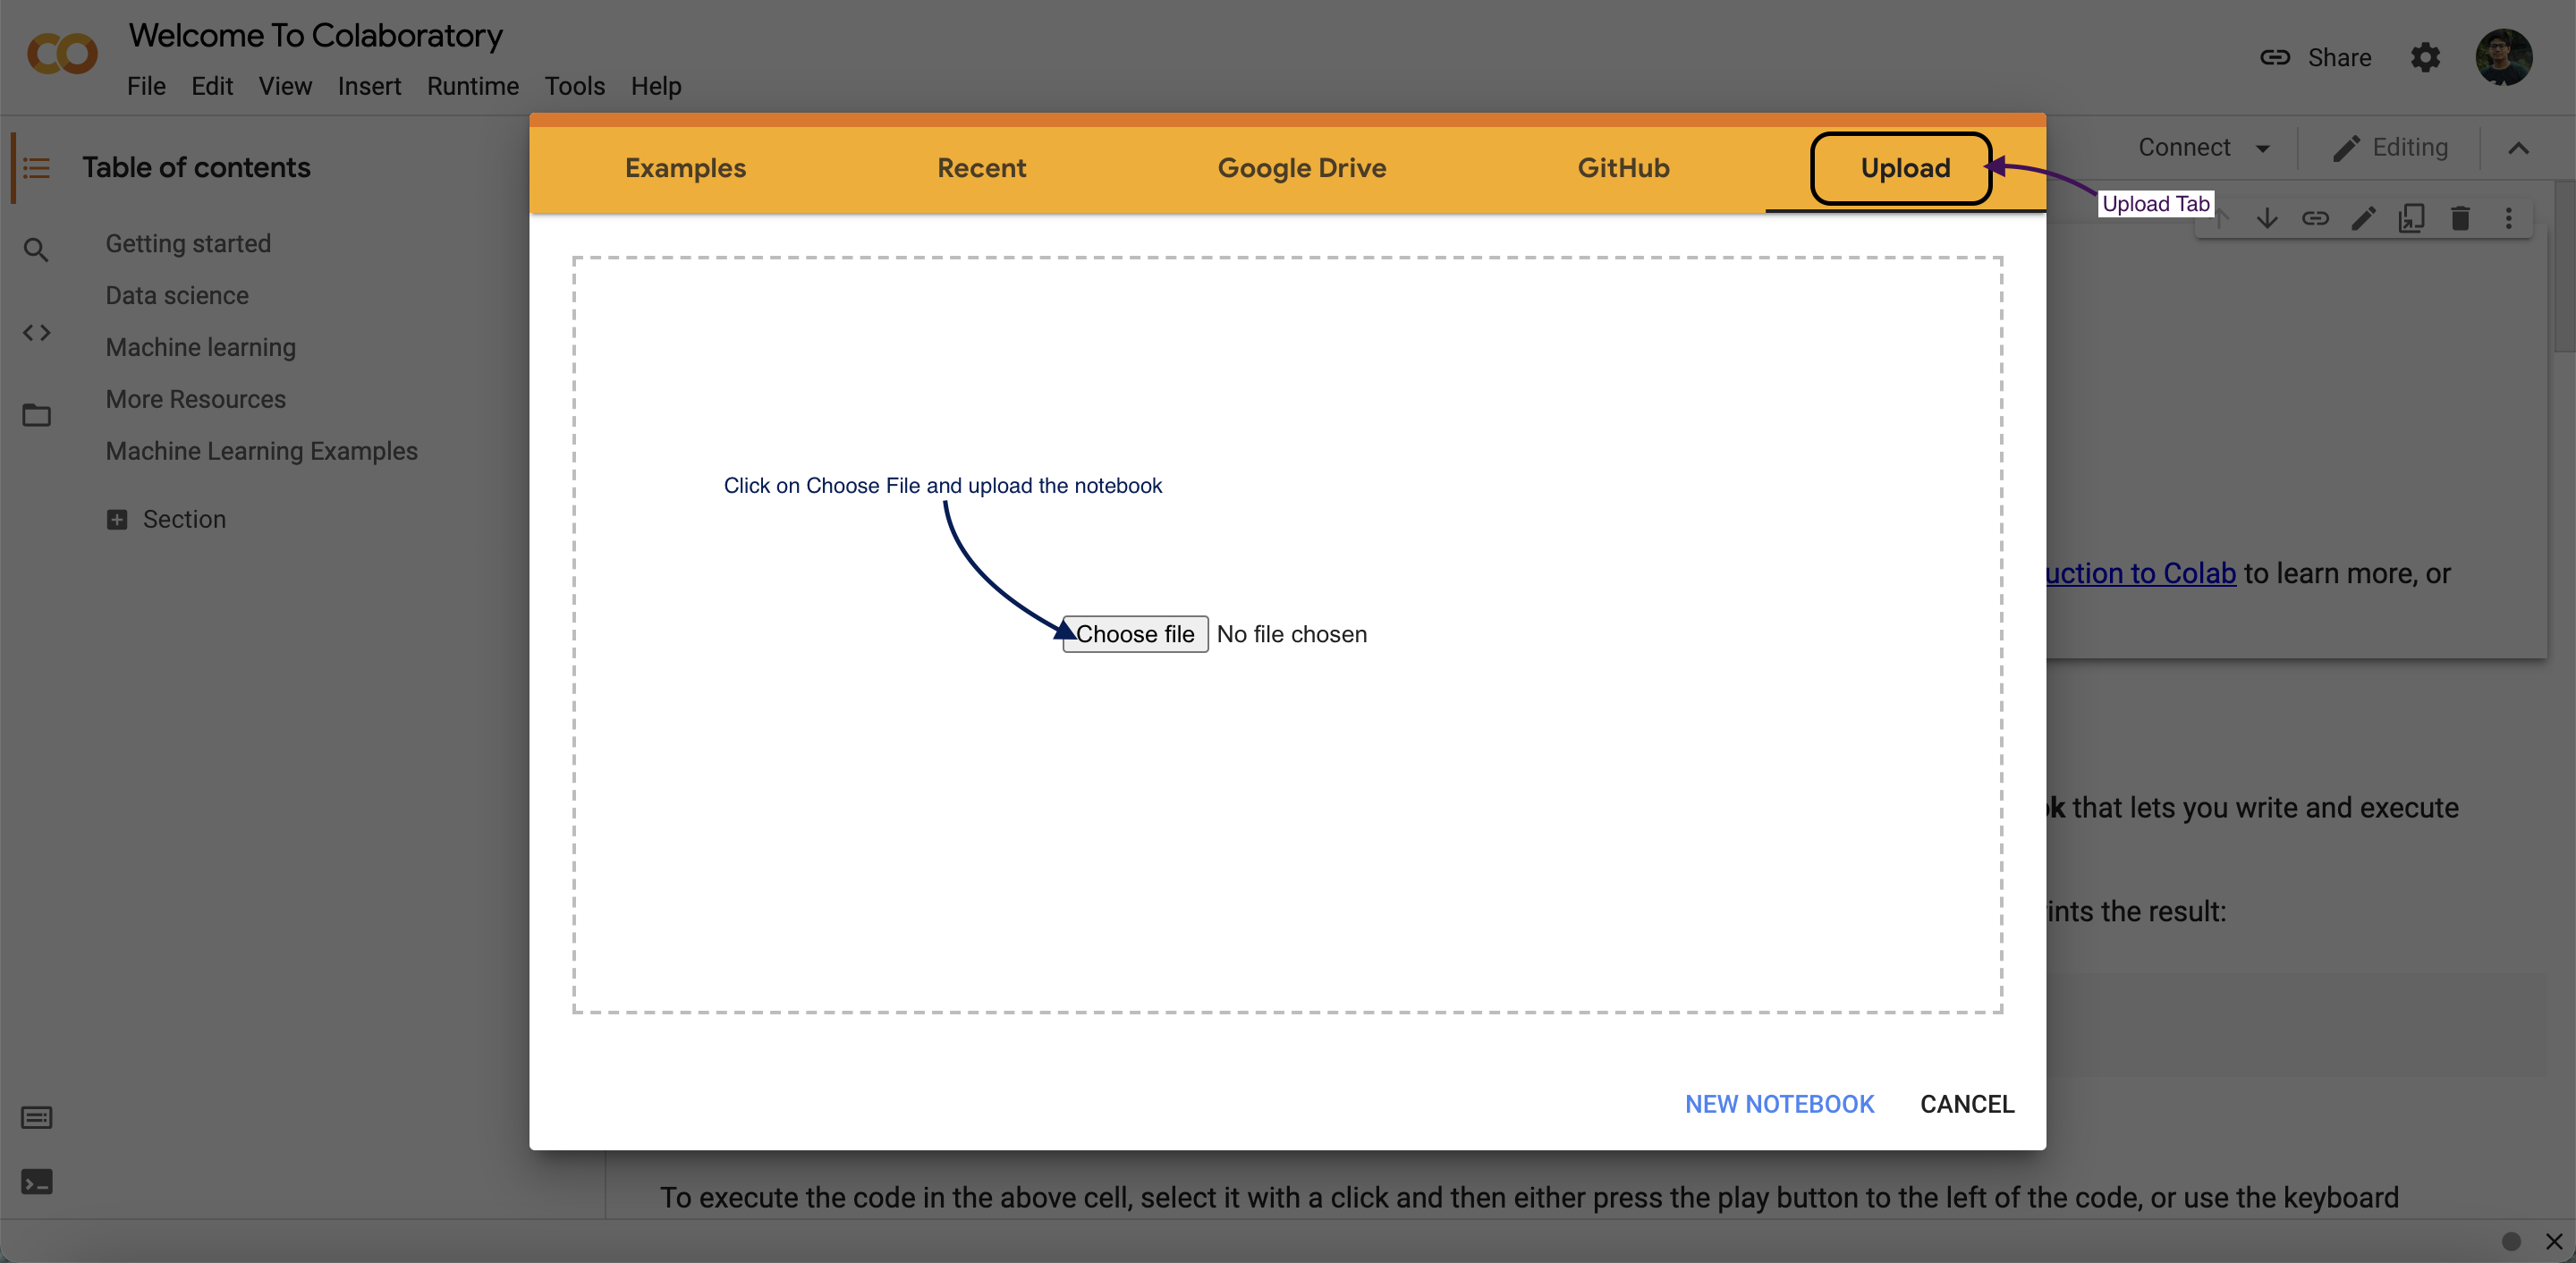Click the Getting started section link
The width and height of the screenshot is (2576, 1263).
pos(189,243)
